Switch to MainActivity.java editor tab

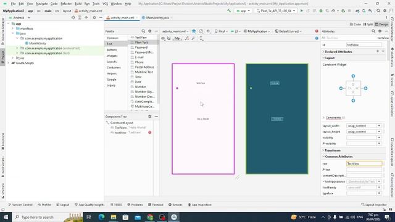point(157,18)
